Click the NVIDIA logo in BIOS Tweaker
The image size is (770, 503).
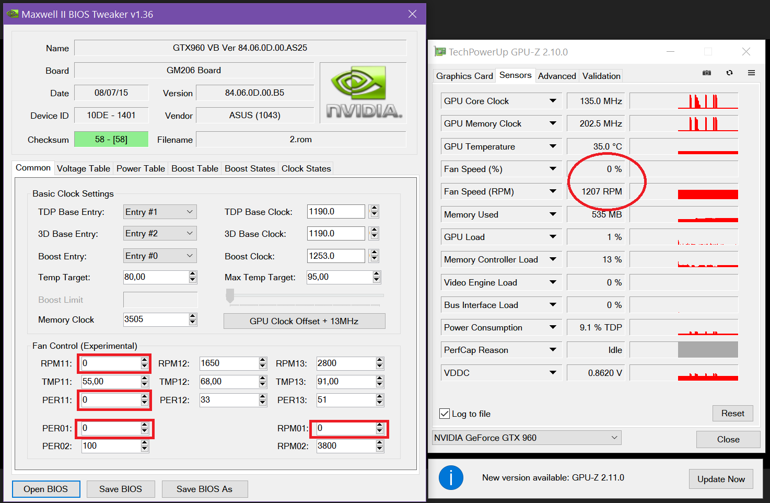click(x=363, y=93)
